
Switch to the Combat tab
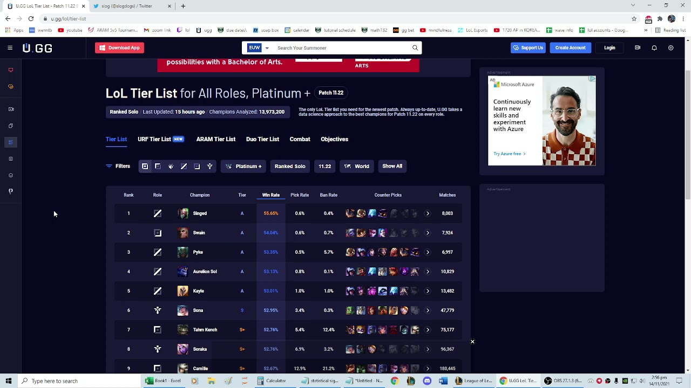point(300,139)
